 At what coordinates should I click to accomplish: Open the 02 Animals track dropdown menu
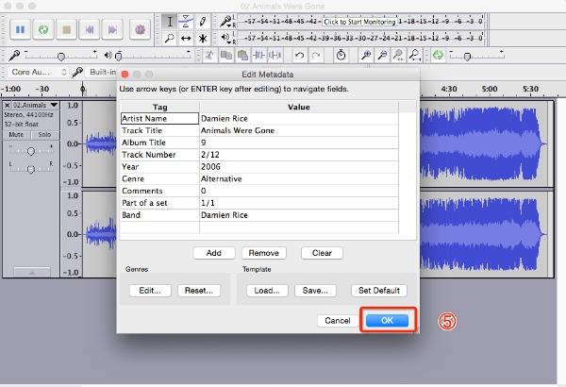click(x=54, y=105)
